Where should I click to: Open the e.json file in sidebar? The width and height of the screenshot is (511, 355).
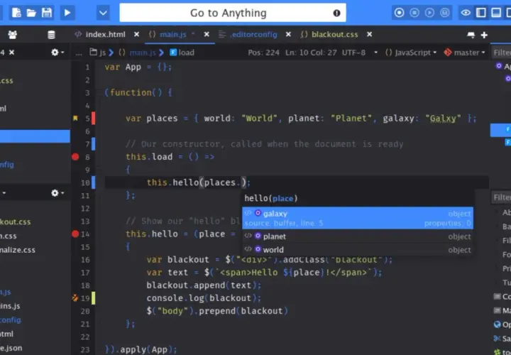pyautogui.click(x=11, y=348)
